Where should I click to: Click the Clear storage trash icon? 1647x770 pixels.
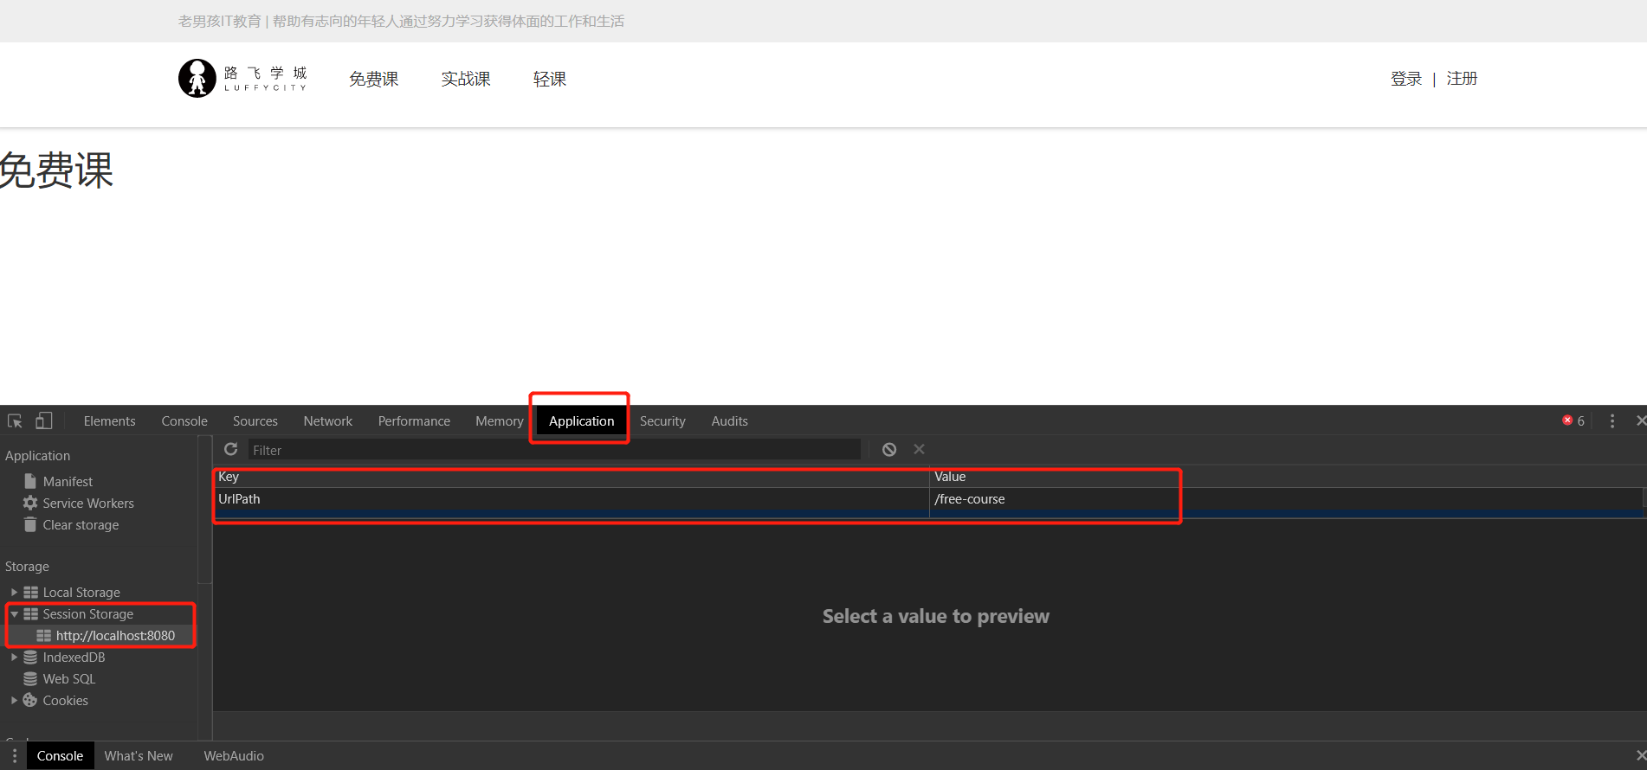30,524
